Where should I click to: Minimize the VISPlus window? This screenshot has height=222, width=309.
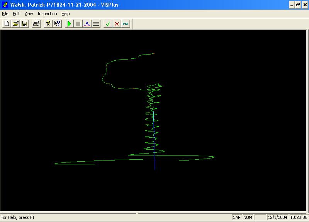click(x=292, y=5)
